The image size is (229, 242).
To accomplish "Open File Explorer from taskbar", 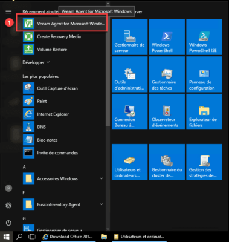I will pyautogui.click(x=104, y=237).
